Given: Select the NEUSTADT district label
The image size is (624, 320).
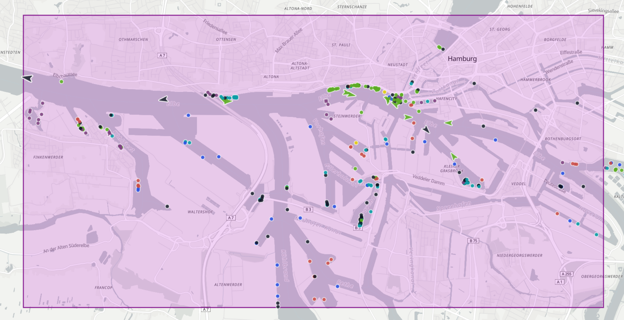Looking at the screenshot, I should 398,65.
